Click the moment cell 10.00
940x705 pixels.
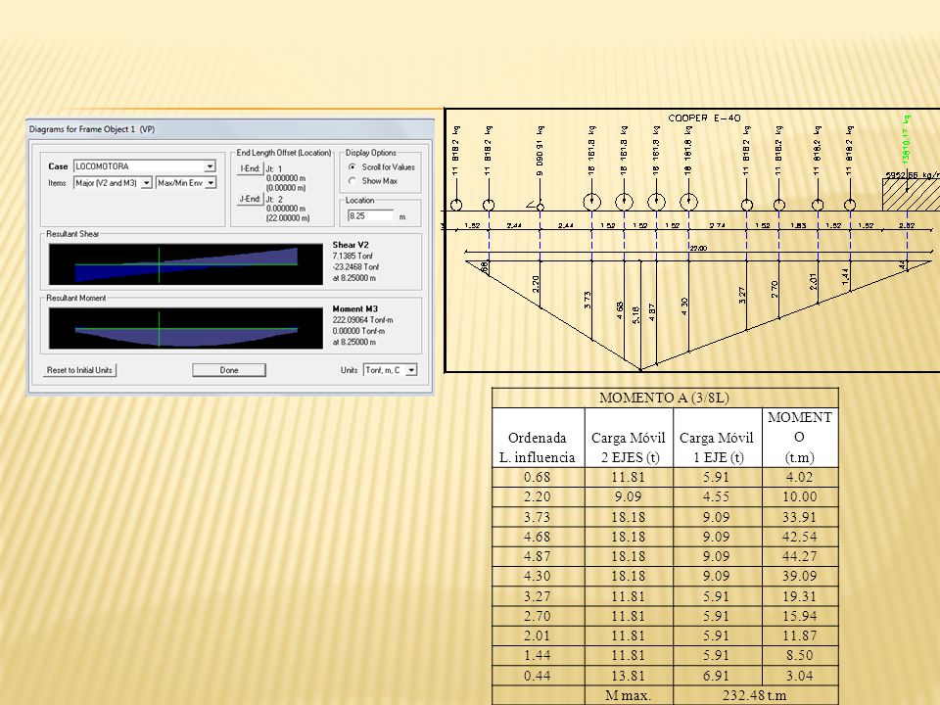800,497
